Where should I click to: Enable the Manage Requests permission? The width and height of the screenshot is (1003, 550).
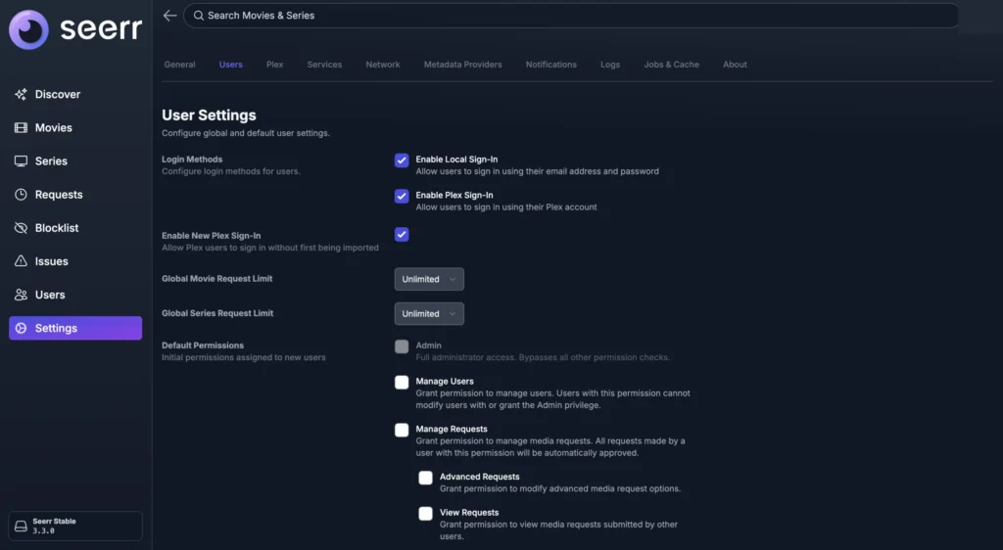pos(402,430)
